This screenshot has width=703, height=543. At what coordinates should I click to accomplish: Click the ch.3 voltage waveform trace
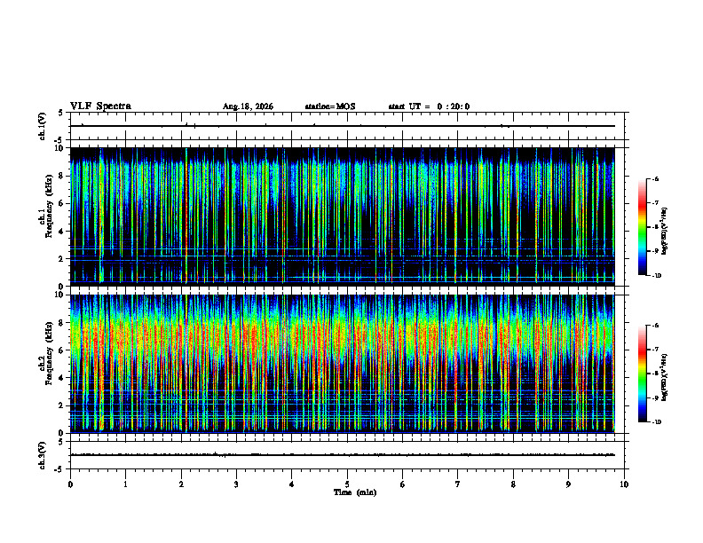coord(343,455)
